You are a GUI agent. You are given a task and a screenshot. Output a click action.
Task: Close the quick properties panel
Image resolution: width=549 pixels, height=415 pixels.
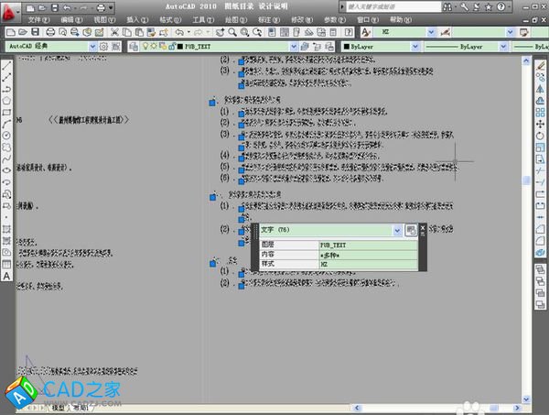click(423, 228)
